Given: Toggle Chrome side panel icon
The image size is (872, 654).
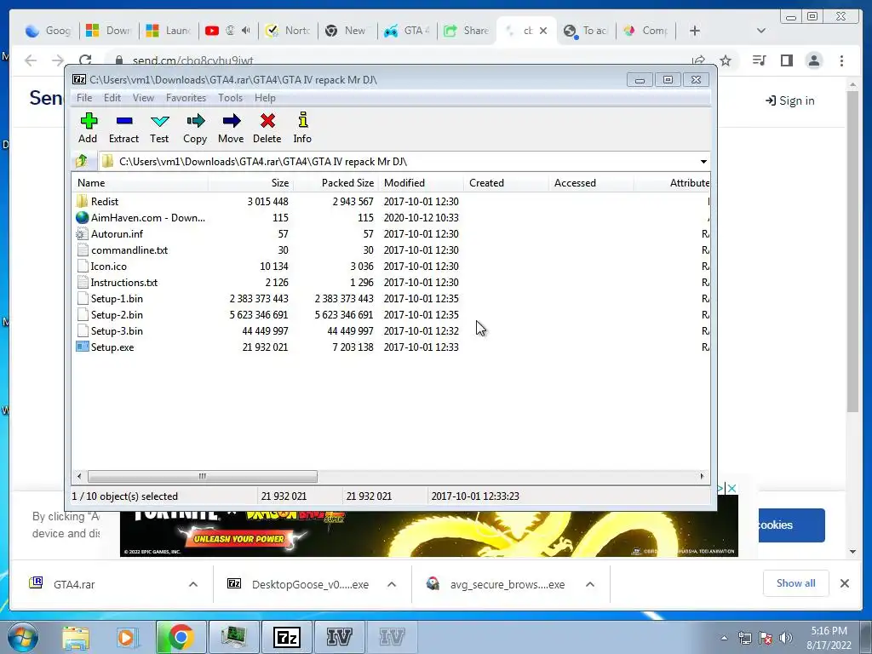Looking at the screenshot, I should coord(786,60).
